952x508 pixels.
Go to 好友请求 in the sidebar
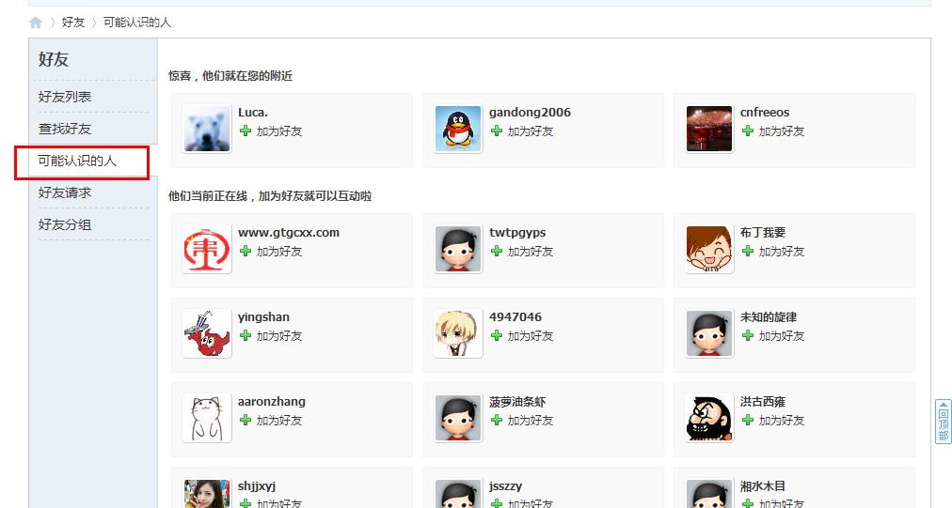(x=65, y=192)
